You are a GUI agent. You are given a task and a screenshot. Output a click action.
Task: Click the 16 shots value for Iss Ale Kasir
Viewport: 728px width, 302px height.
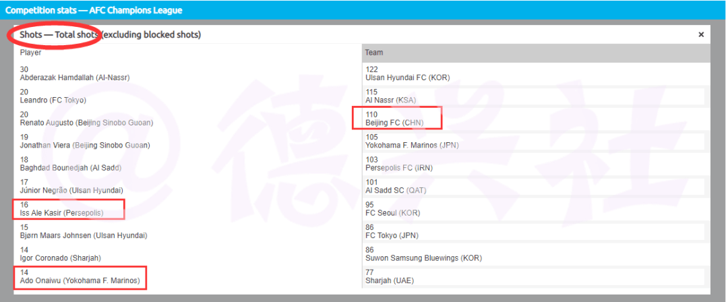tap(24, 204)
